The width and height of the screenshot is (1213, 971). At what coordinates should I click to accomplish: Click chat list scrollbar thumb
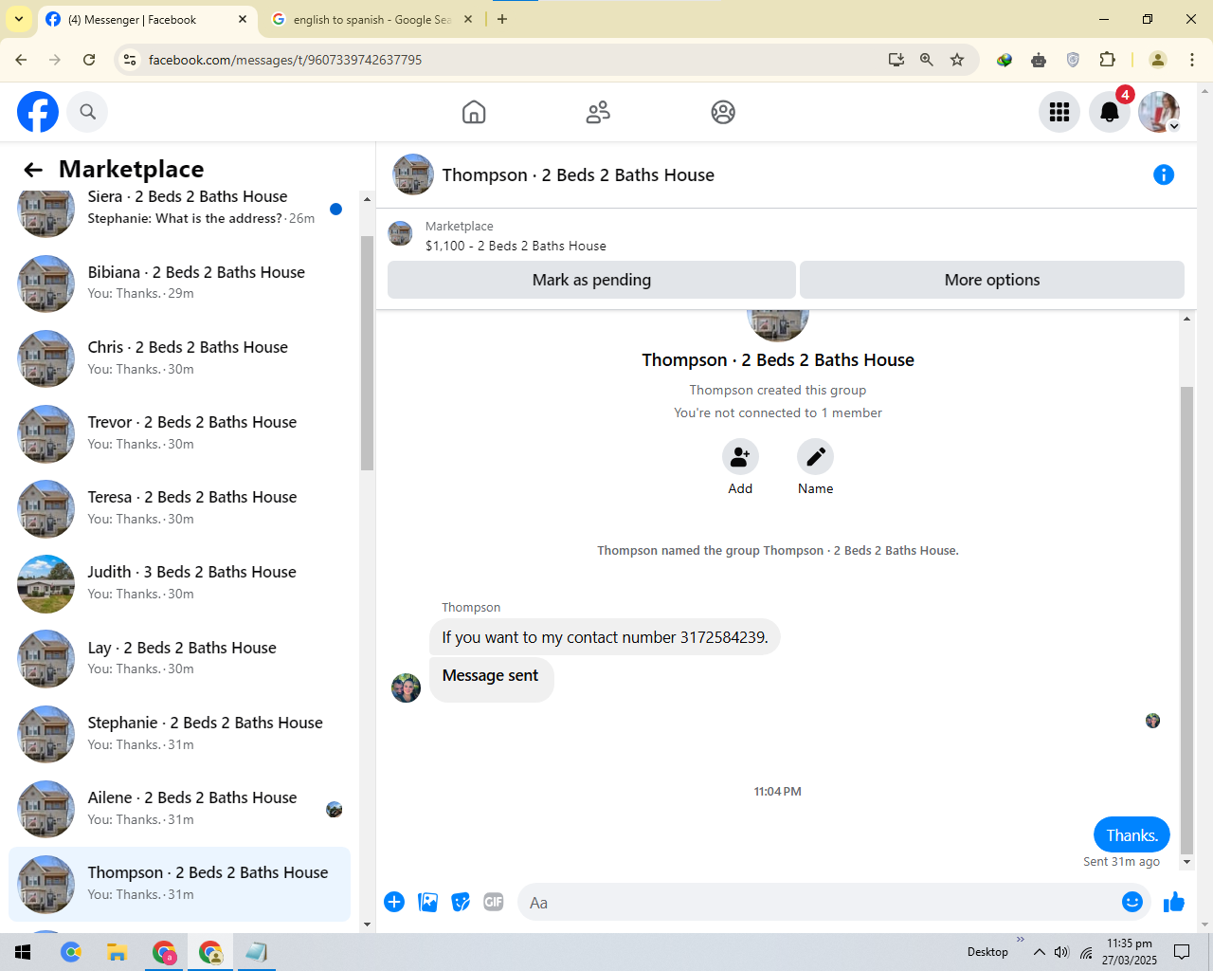[x=367, y=353]
